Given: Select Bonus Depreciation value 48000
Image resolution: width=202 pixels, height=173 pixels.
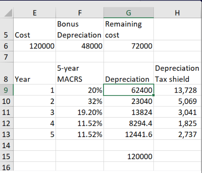Looking at the screenshot, I should 79,46.
